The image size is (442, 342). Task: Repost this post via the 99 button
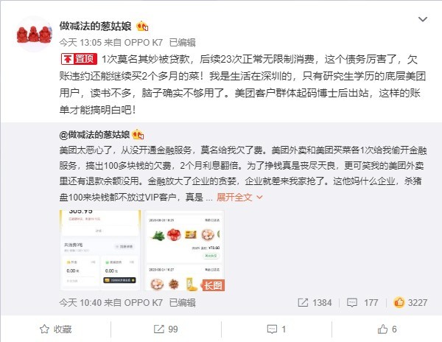[166, 329]
